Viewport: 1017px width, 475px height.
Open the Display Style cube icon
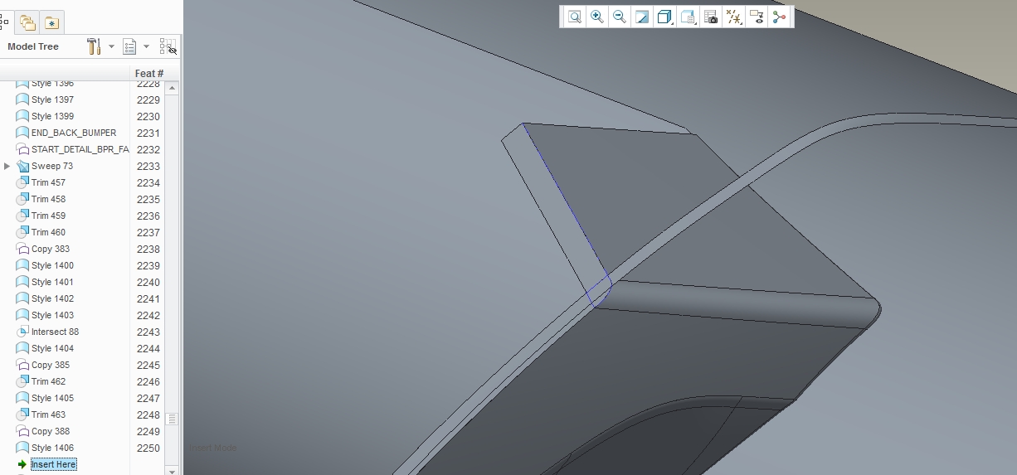coord(664,17)
